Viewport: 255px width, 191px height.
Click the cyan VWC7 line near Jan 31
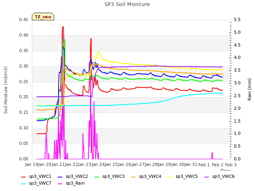tap(191, 95)
